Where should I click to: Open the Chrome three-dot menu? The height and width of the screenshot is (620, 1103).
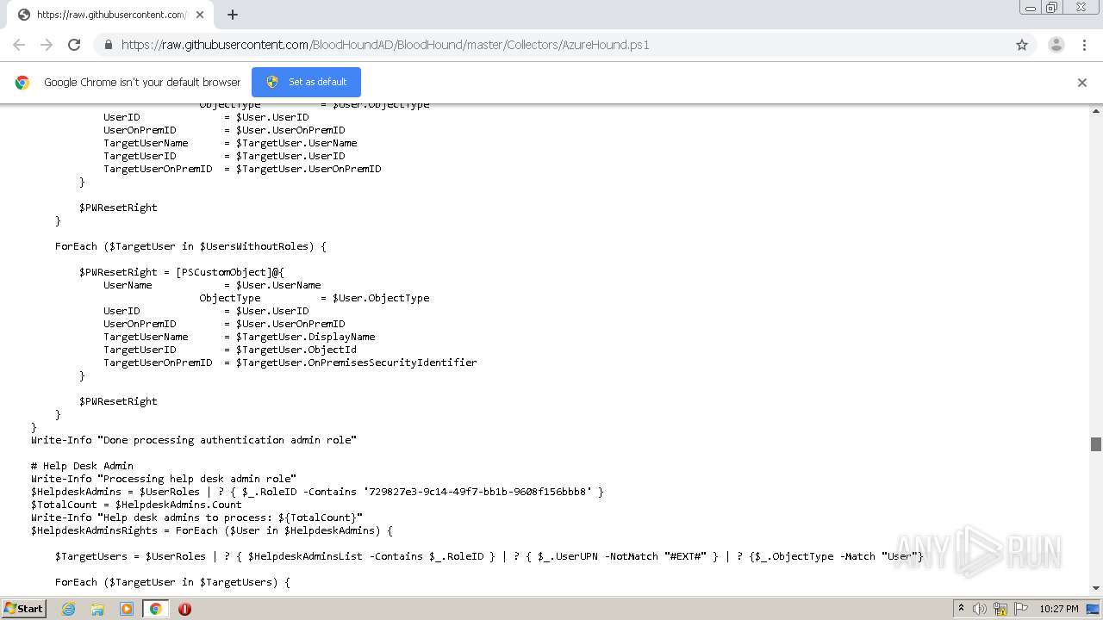(1084, 45)
